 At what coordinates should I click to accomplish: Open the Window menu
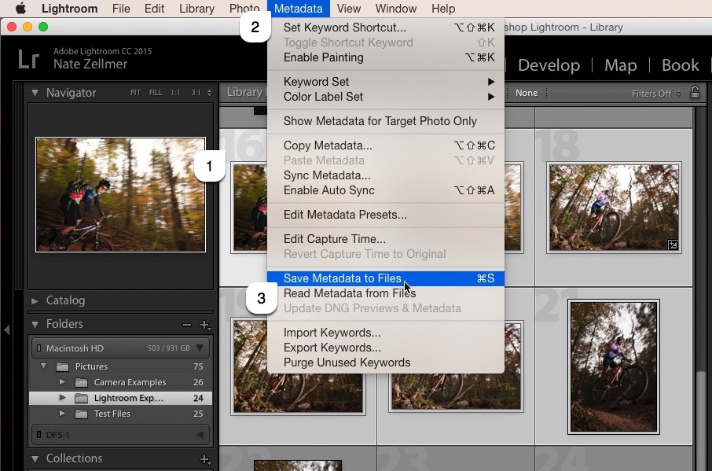coord(396,9)
